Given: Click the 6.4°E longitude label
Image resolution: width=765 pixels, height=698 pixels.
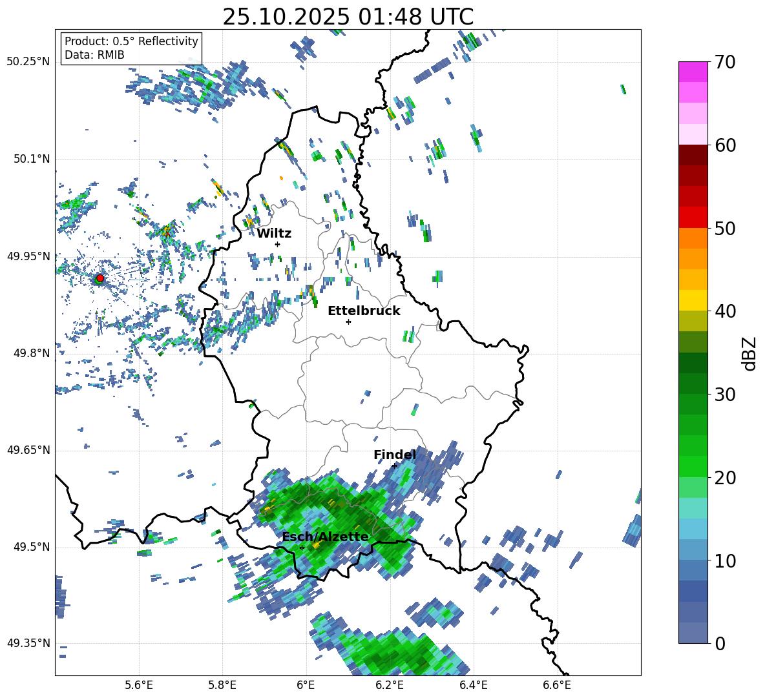Looking at the screenshot, I should [x=473, y=685].
